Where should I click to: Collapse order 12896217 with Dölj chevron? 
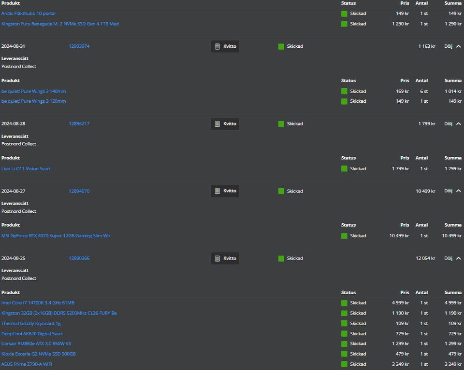point(453,123)
